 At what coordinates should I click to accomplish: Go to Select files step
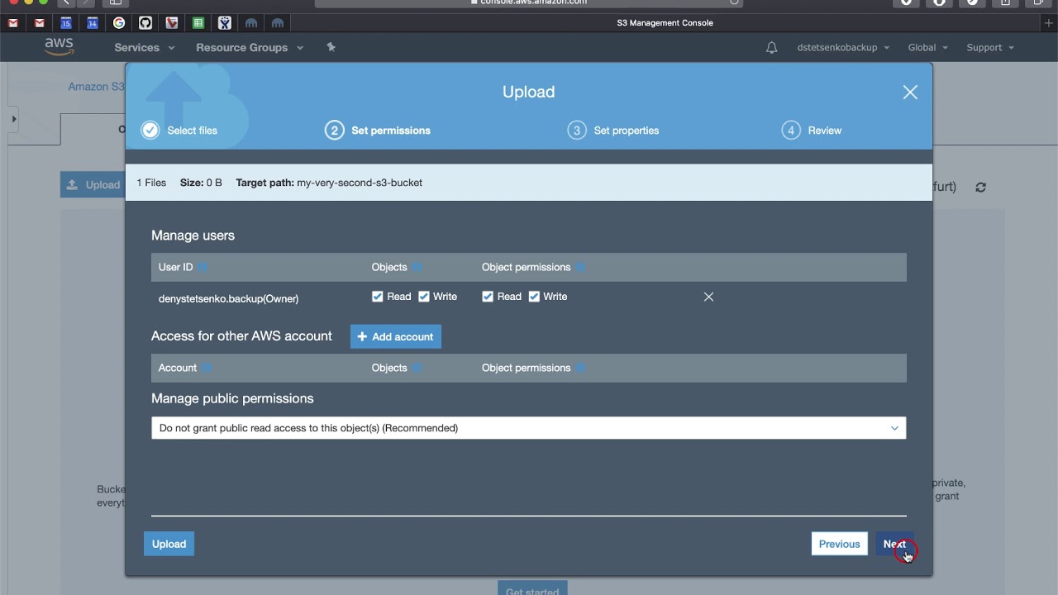point(179,131)
